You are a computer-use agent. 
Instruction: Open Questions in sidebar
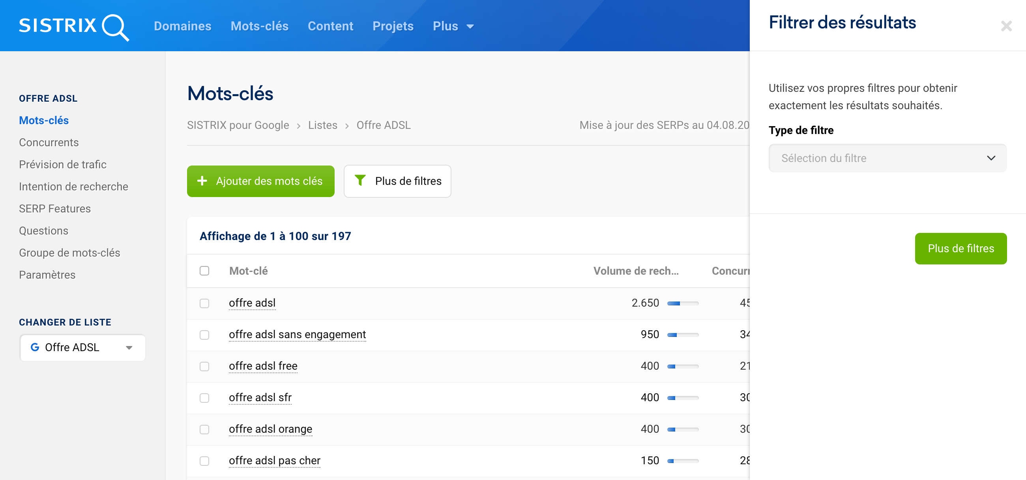point(44,231)
